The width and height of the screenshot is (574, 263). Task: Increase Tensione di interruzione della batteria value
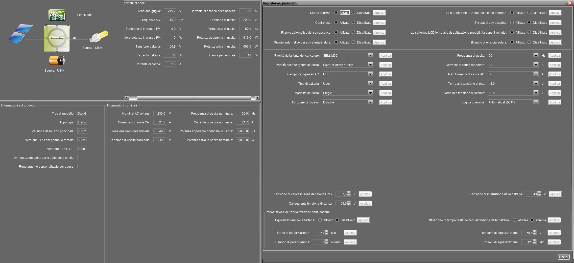pyautogui.click(x=539, y=193)
